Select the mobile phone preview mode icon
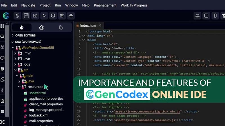The width and height of the screenshot is (225, 126). click(x=215, y=16)
